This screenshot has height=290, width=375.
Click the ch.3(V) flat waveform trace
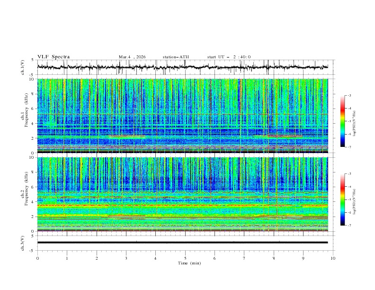coord(185,242)
